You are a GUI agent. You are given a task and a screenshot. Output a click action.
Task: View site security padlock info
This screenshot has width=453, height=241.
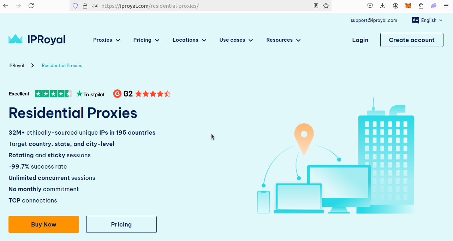(x=85, y=6)
